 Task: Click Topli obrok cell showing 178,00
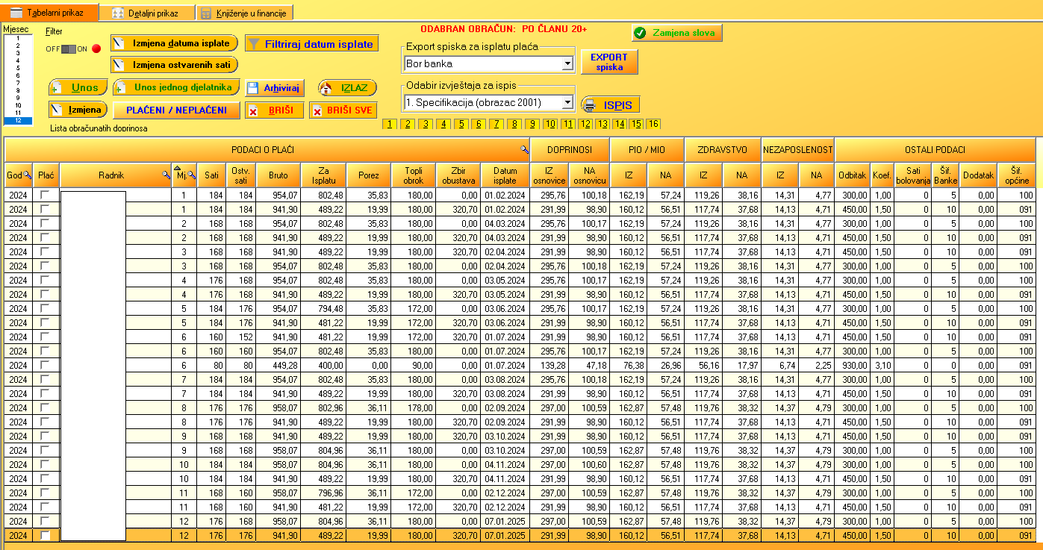pyautogui.click(x=413, y=407)
